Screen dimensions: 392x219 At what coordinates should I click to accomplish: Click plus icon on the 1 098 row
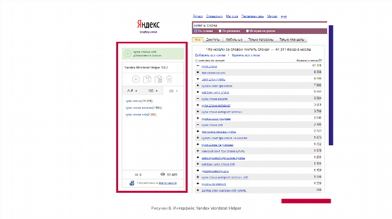(x=198, y=177)
